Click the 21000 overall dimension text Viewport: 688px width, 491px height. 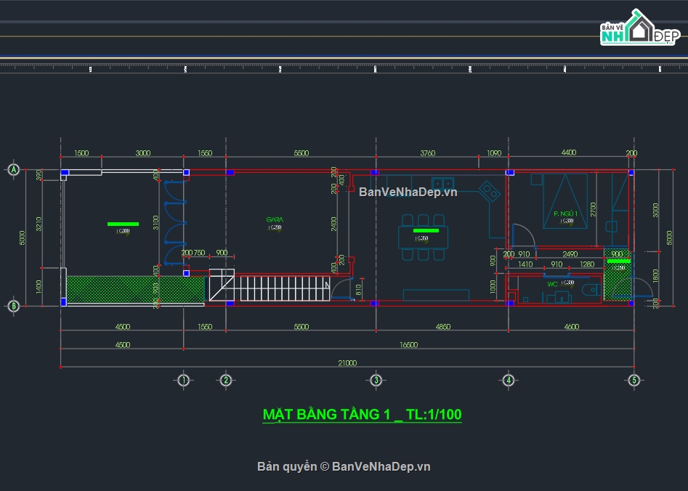point(347,362)
